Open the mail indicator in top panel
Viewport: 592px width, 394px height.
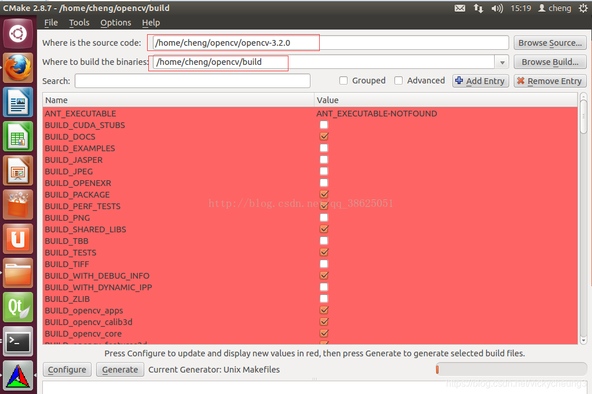(x=460, y=8)
